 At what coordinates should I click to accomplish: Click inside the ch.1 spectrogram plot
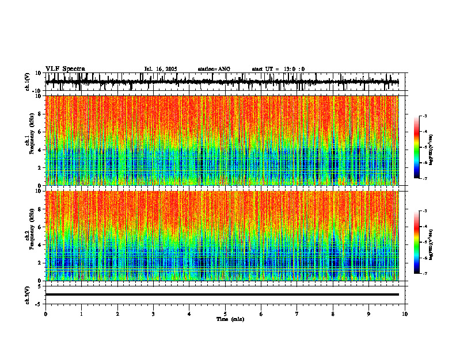[222, 140]
